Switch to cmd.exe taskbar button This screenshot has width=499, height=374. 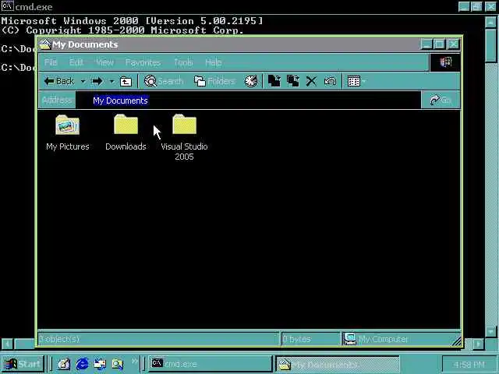pyautogui.click(x=210, y=364)
